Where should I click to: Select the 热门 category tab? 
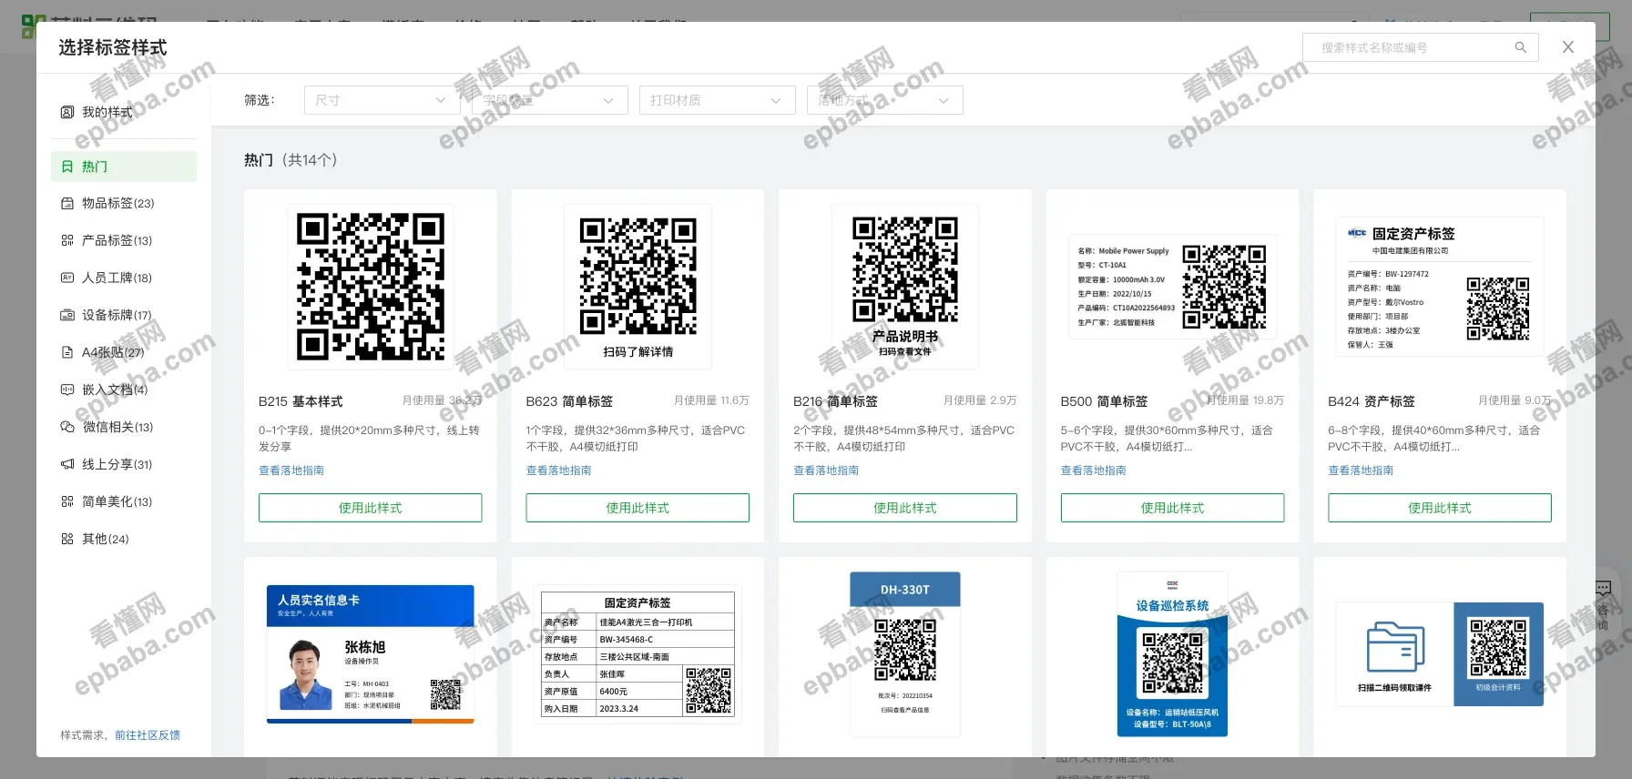click(x=124, y=167)
